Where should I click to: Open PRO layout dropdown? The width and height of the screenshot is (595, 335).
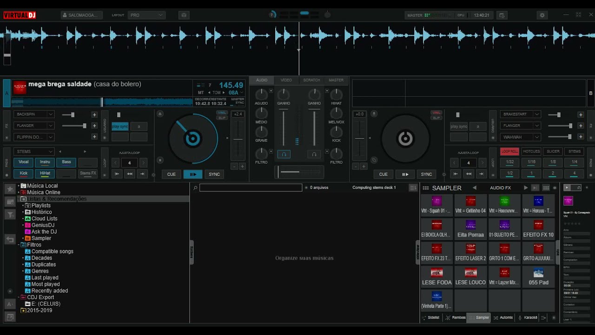(x=147, y=15)
